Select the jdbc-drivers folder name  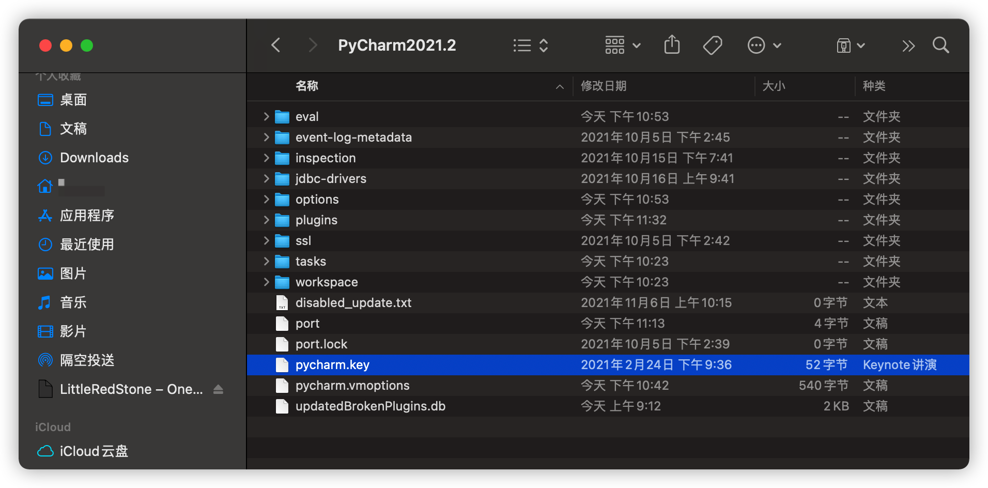[331, 179]
